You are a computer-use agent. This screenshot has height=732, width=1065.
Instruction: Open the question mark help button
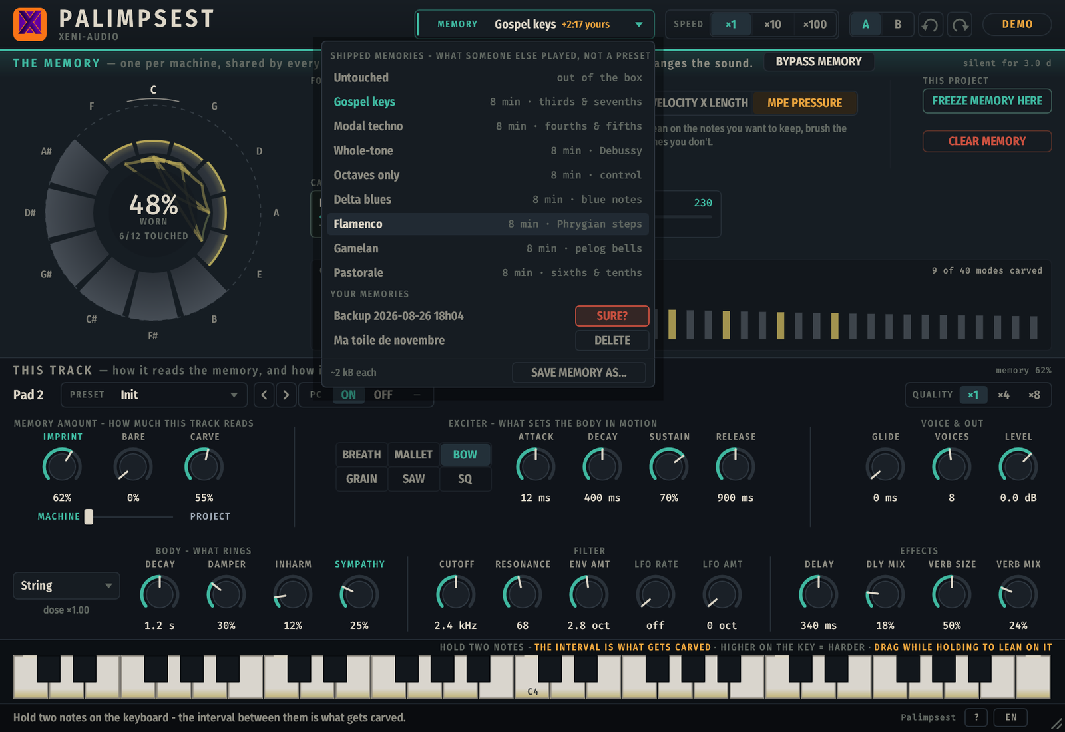pyautogui.click(x=976, y=717)
